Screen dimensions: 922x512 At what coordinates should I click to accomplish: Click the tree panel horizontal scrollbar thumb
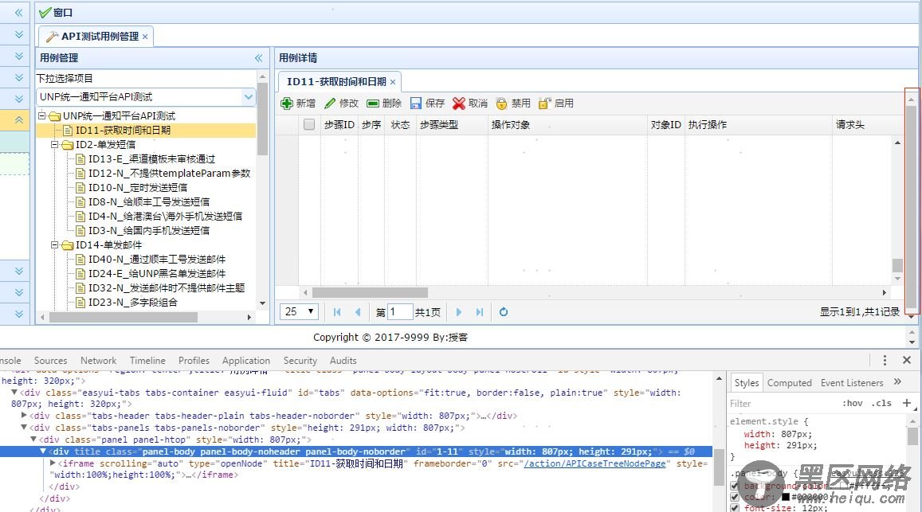point(124,317)
